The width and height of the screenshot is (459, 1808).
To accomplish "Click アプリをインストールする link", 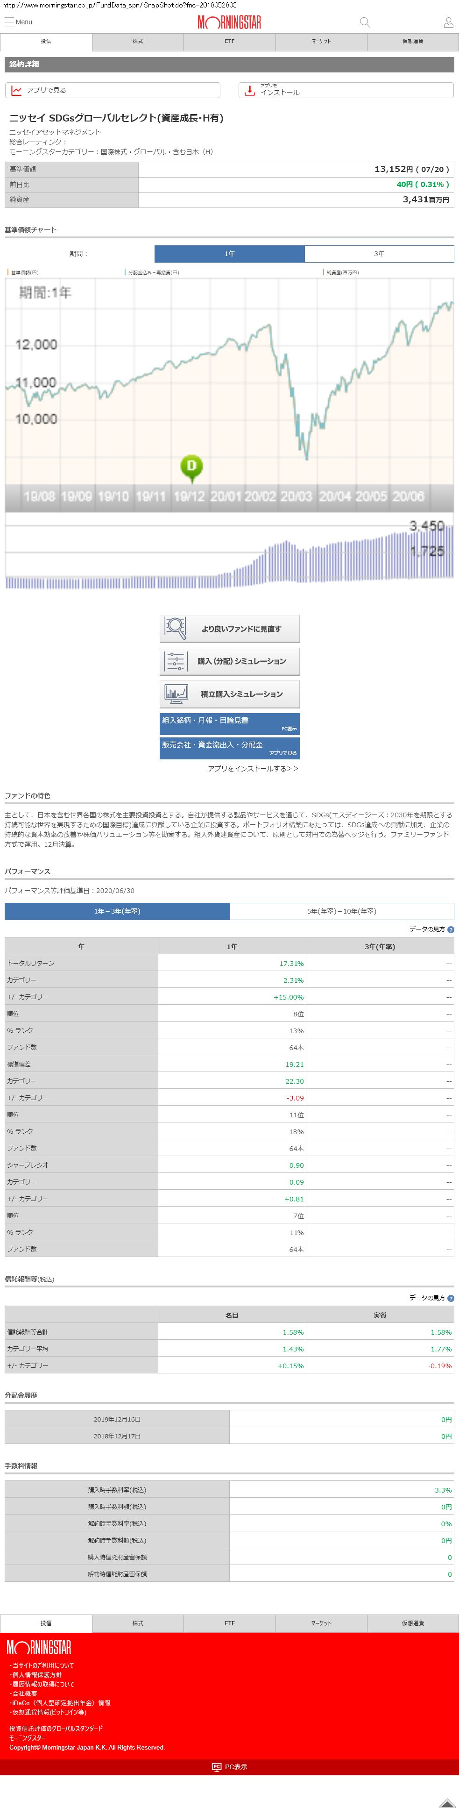I will [x=253, y=769].
